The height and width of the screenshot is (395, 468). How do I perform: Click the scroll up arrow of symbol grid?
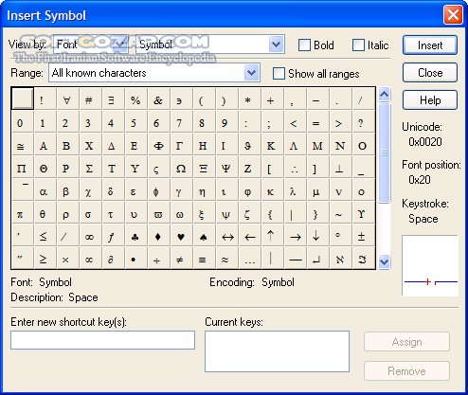tap(384, 94)
